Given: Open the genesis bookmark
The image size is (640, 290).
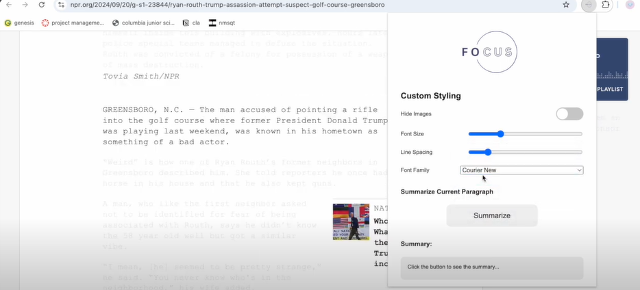Looking at the screenshot, I should click(19, 23).
